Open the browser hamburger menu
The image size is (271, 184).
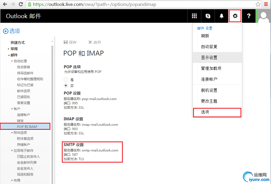(266, 4)
